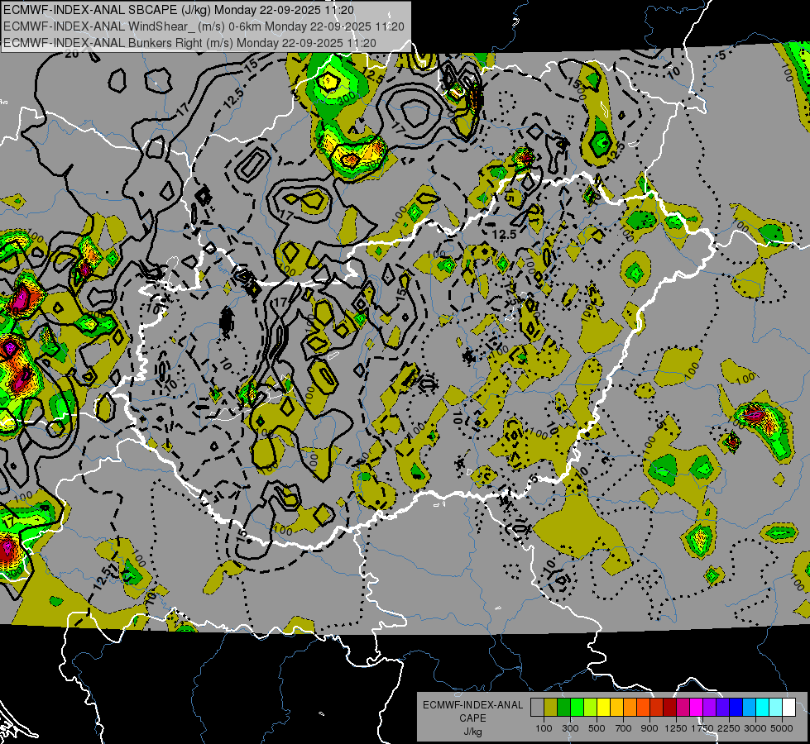
Task: Select the yellow legend swatch above 500
Action: click(x=603, y=708)
